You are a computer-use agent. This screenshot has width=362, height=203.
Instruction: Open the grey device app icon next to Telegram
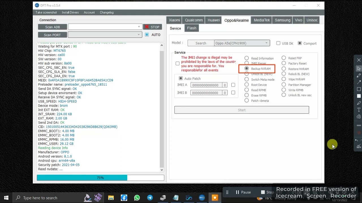tap(163, 198)
